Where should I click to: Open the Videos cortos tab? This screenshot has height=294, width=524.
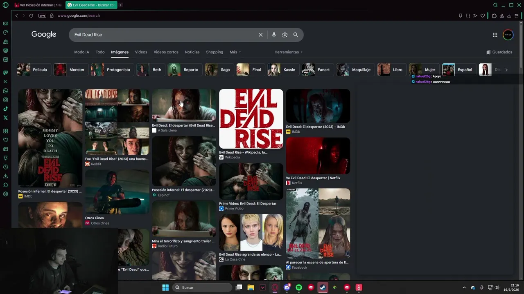[x=166, y=52]
